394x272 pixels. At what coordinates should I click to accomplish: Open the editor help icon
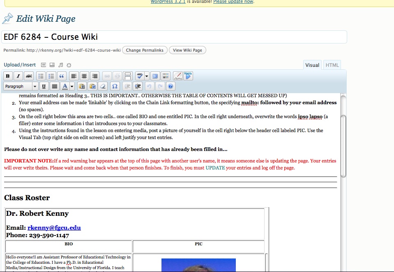[x=171, y=87]
